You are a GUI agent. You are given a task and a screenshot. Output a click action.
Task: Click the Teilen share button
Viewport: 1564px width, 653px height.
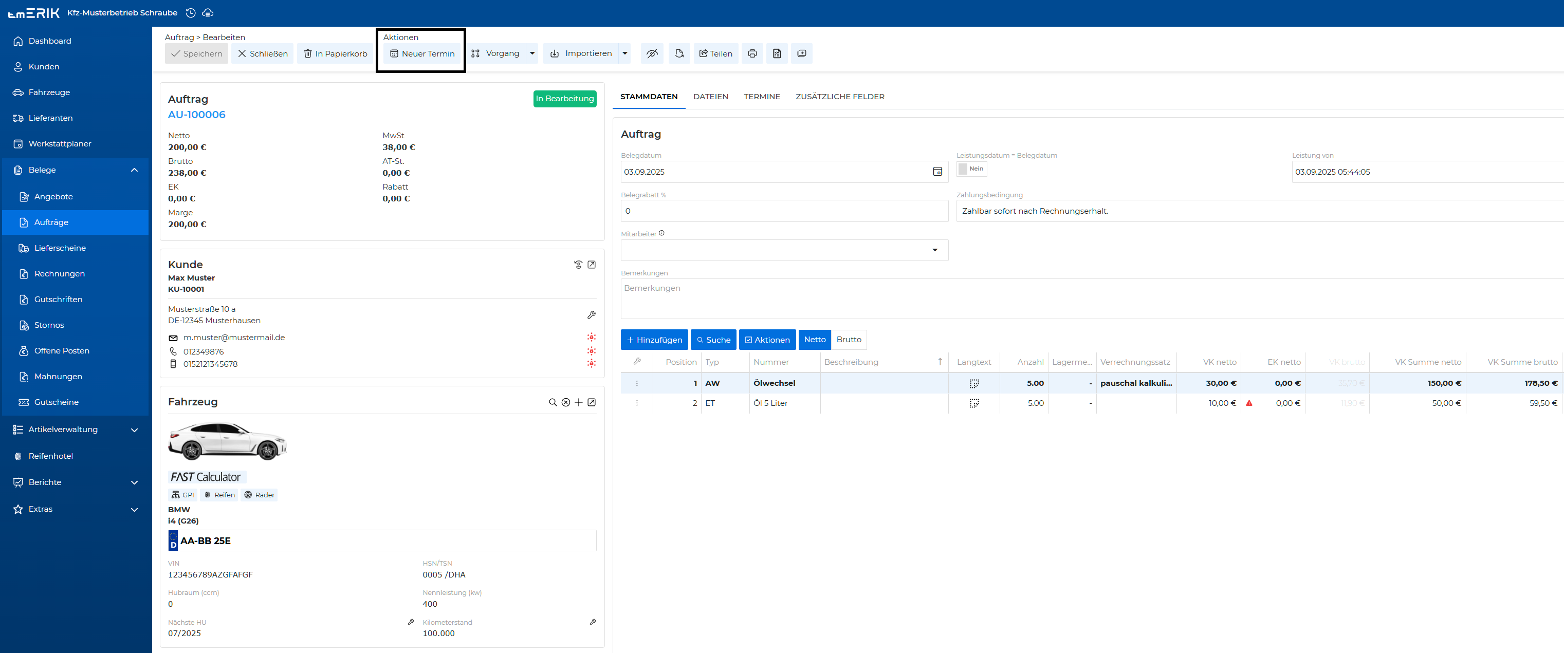[x=716, y=53]
